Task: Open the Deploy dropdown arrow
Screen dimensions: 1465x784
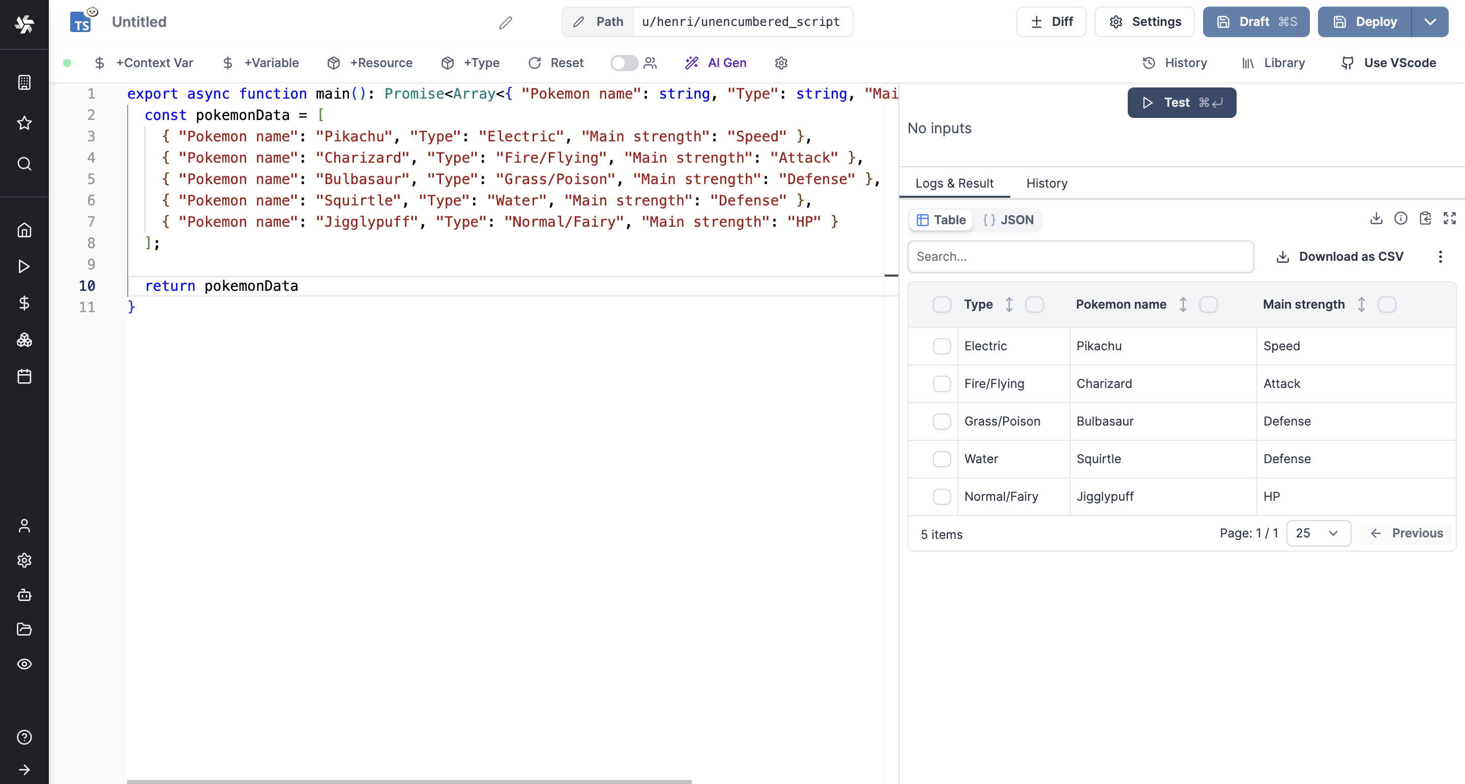Action: 1430,22
